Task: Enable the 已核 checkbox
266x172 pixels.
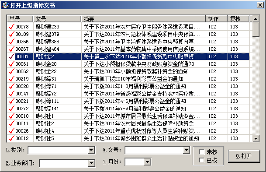Action: click(202, 160)
